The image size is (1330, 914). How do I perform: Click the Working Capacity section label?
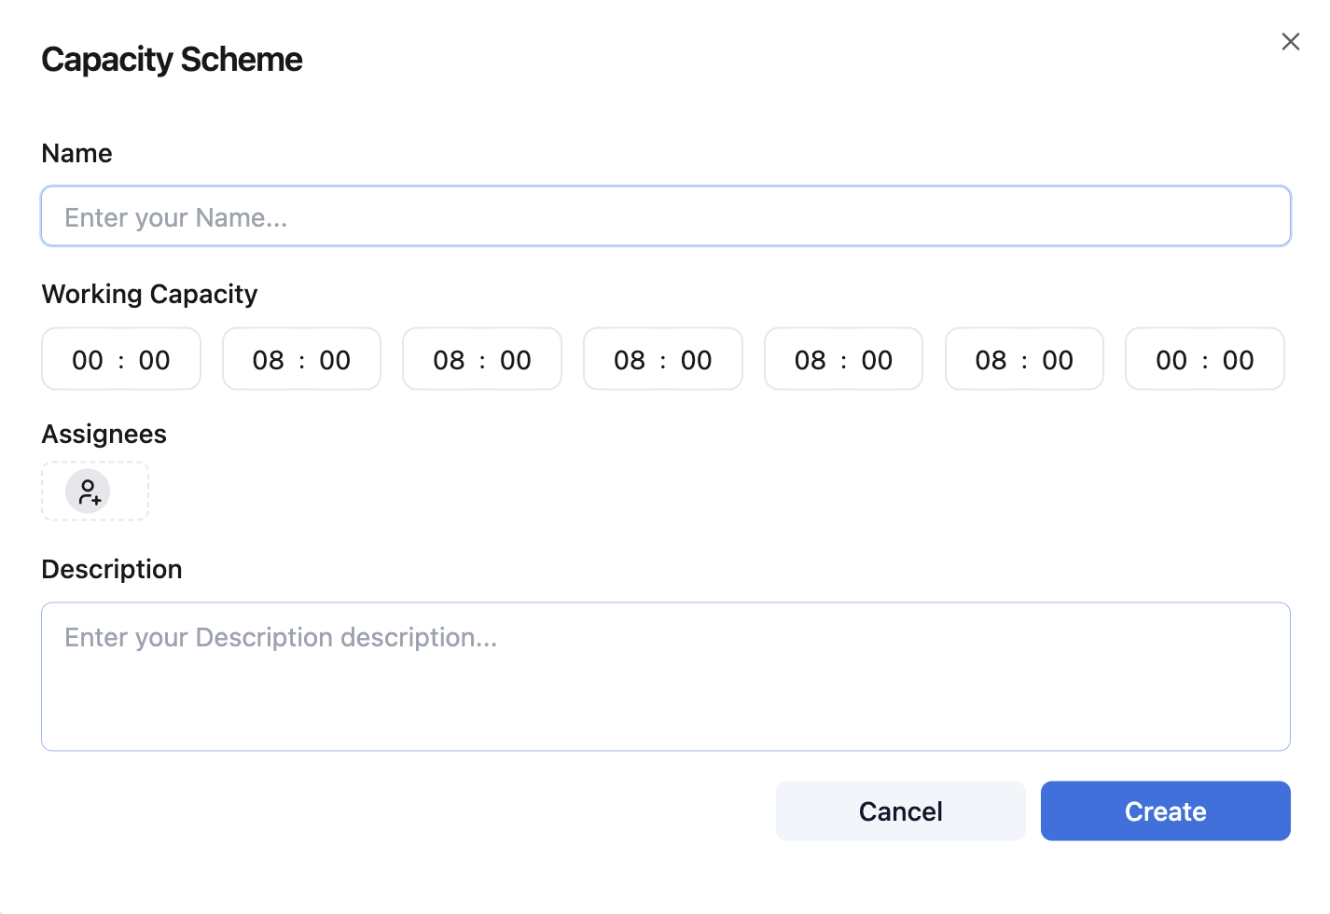[x=149, y=294]
